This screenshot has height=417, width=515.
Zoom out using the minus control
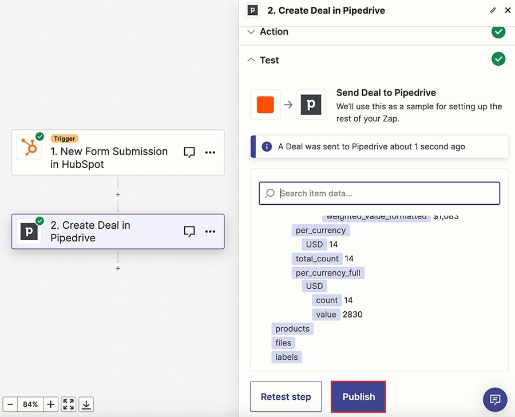(x=9, y=404)
